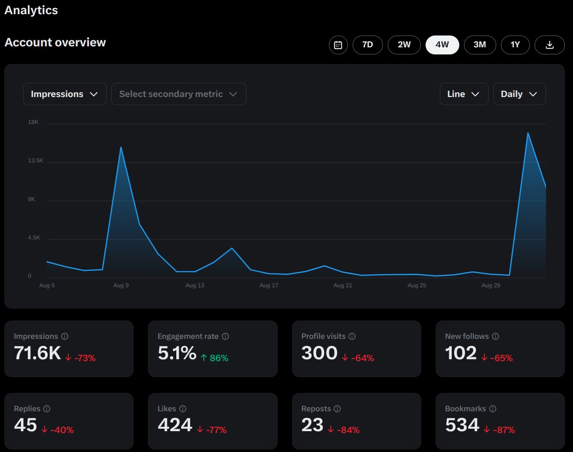
Task: Click the 13.5K y-axis label
Action: tap(36, 161)
